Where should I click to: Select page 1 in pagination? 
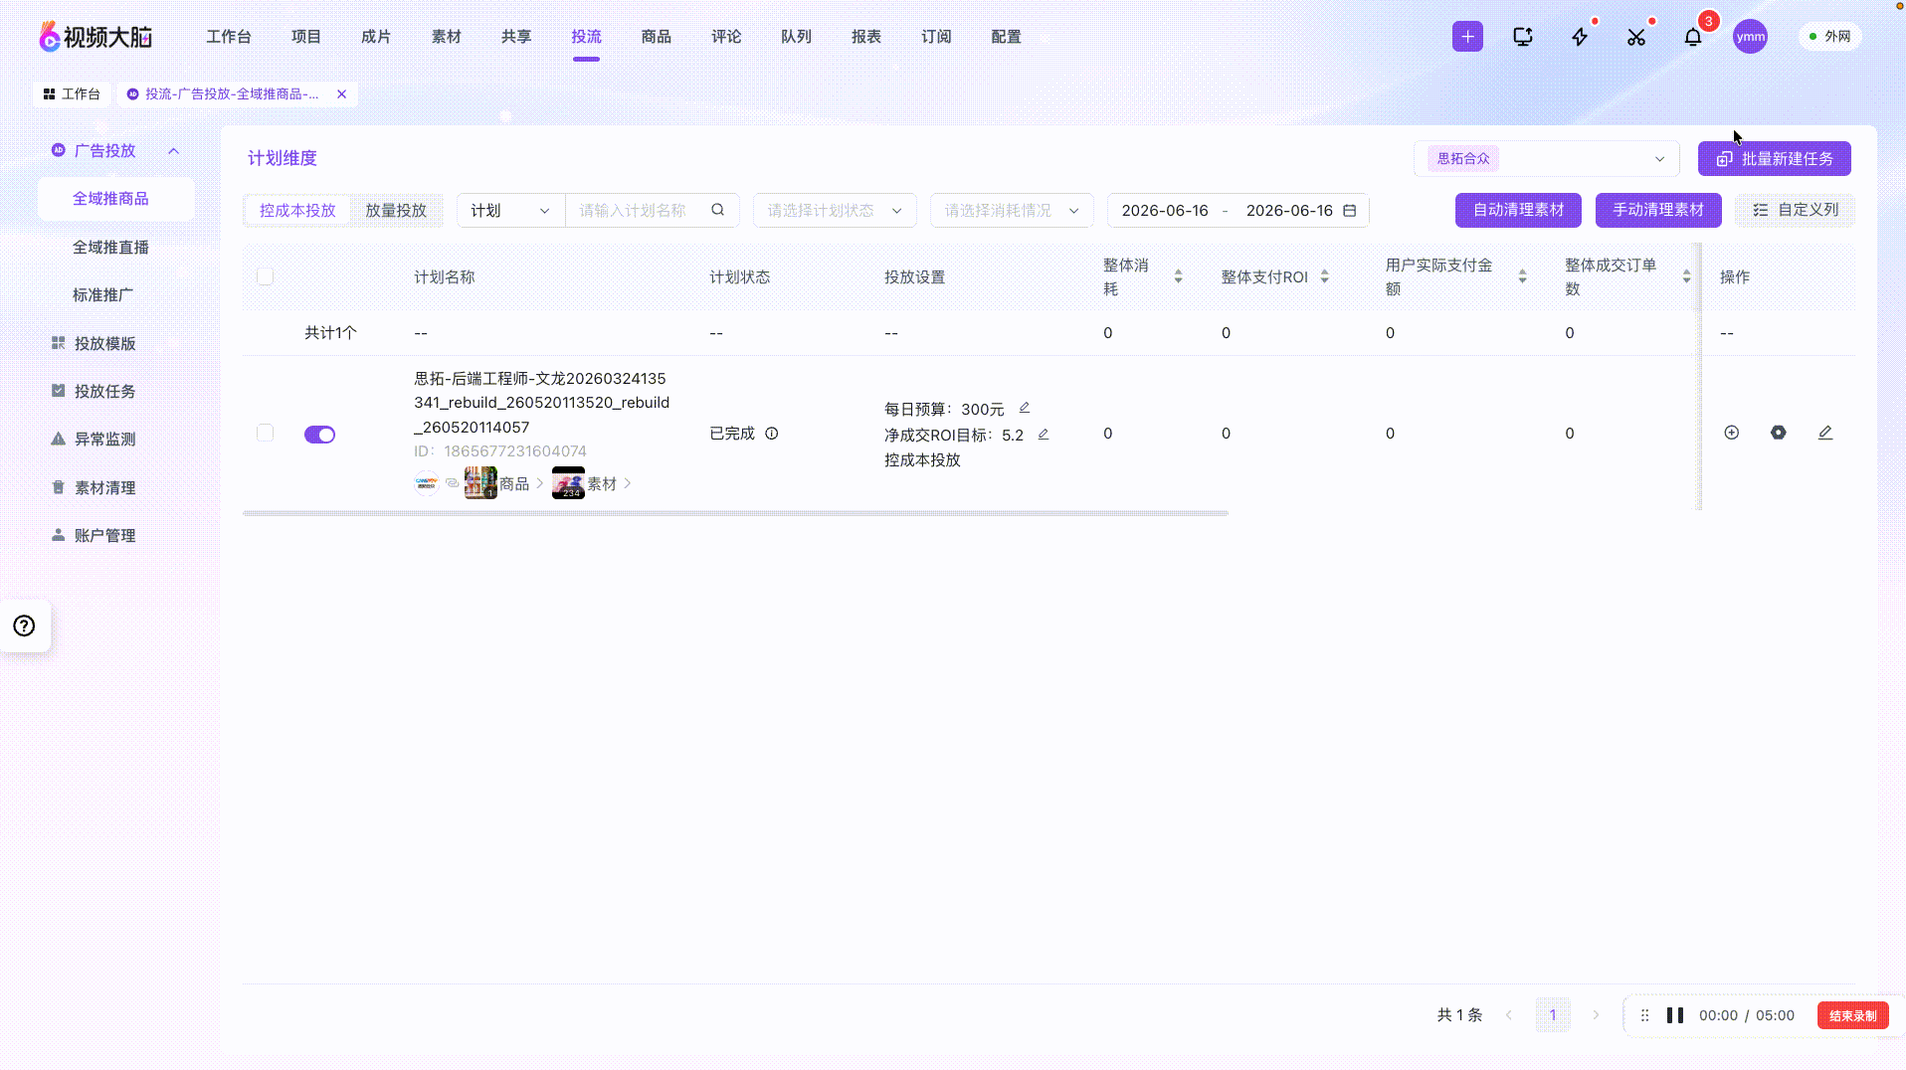[x=1552, y=1015]
